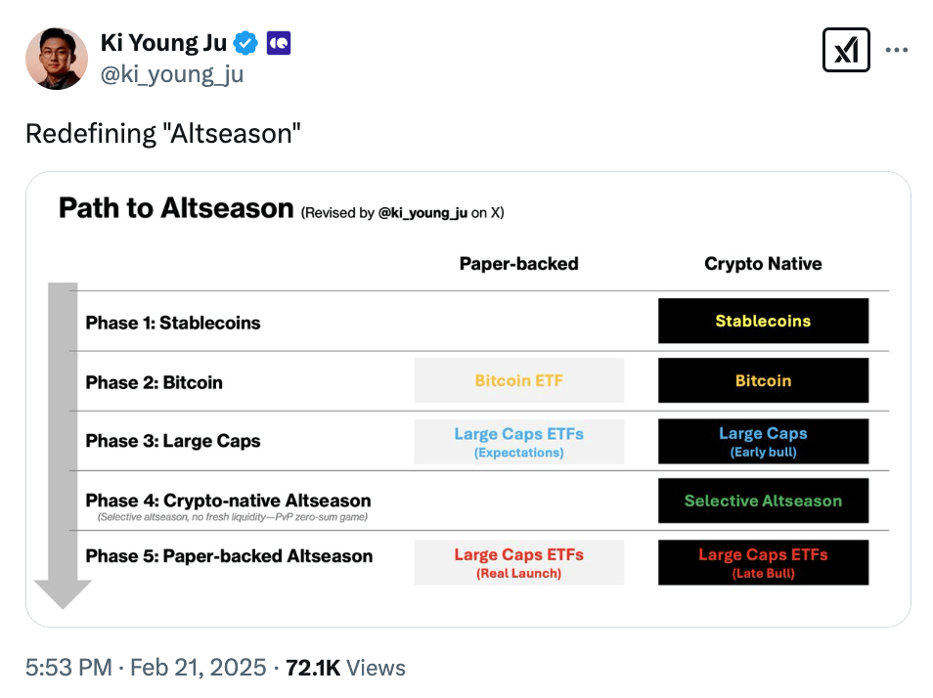Click the Large Caps ETFs Real Launch cell
Image resolution: width=933 pixels, height=698 pixels.
coord(518,562)
